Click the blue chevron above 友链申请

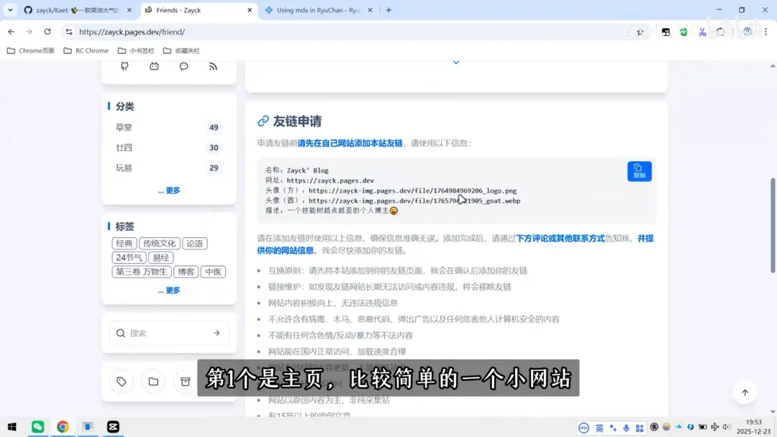[x=455, y=61]
